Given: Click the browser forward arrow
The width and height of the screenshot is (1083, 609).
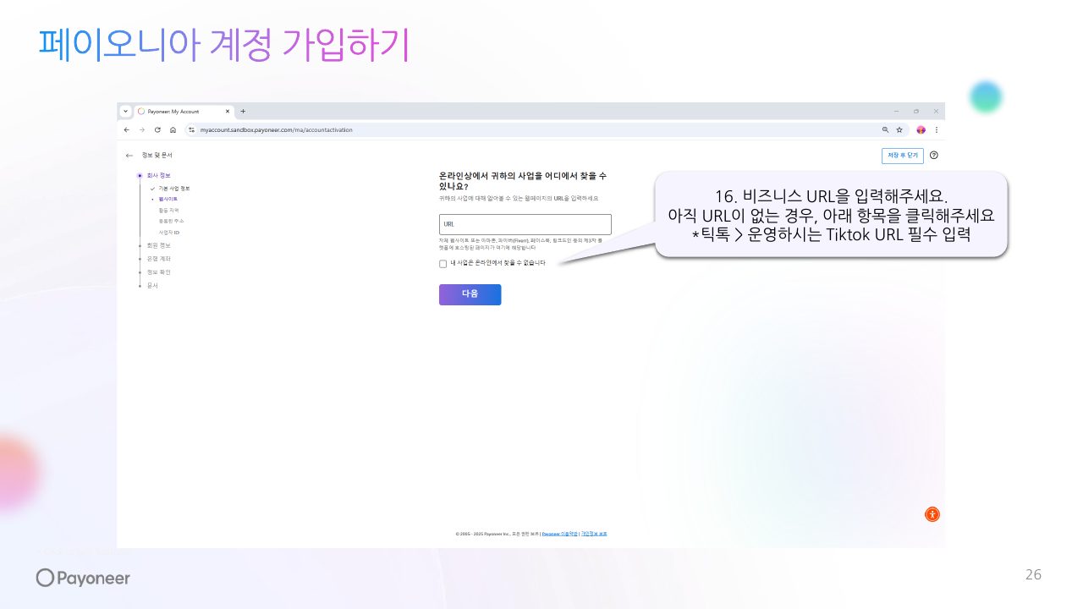Looking at the screenshot, I should (142, 130).
